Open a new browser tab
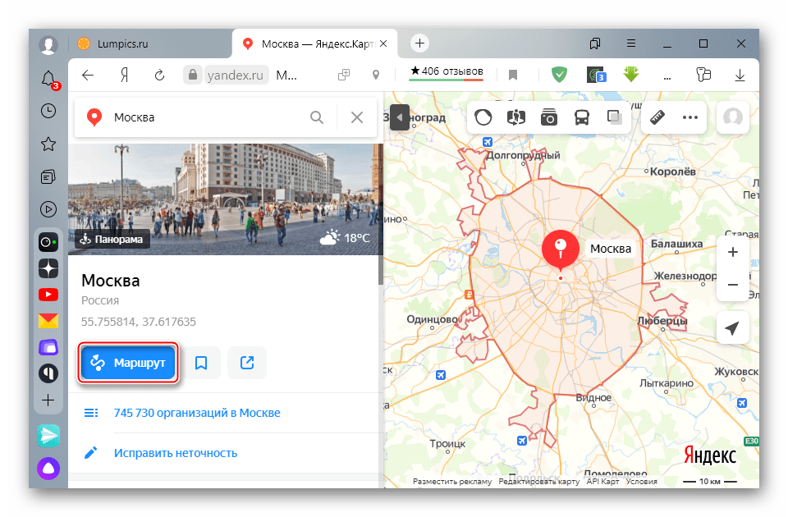 click(x=419, y=43)
